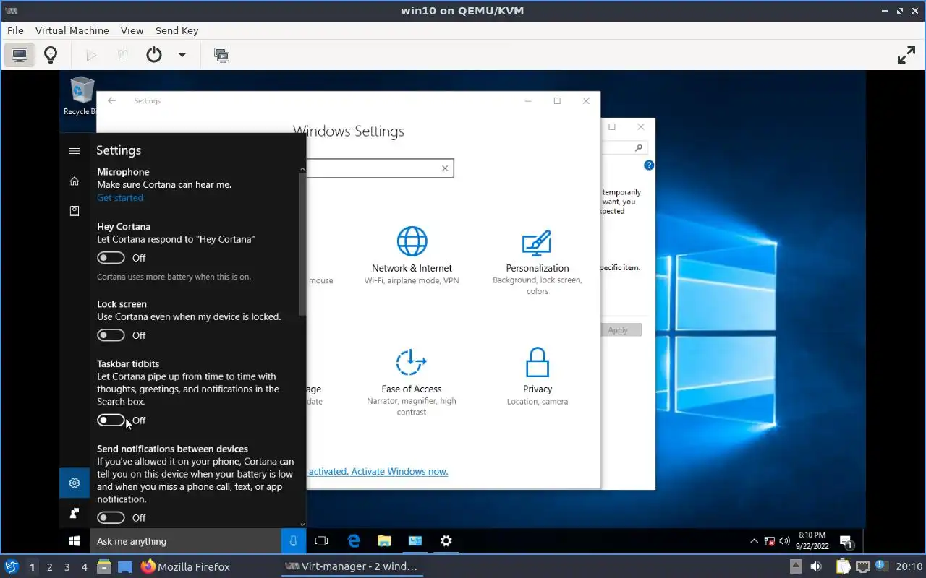
Task: Show virtual hardware details lightbulb
Action: coord(51,55)
